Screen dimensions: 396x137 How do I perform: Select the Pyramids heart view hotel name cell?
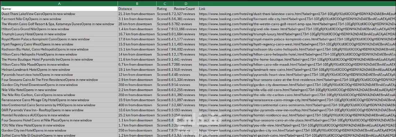[x=59, y=75]
